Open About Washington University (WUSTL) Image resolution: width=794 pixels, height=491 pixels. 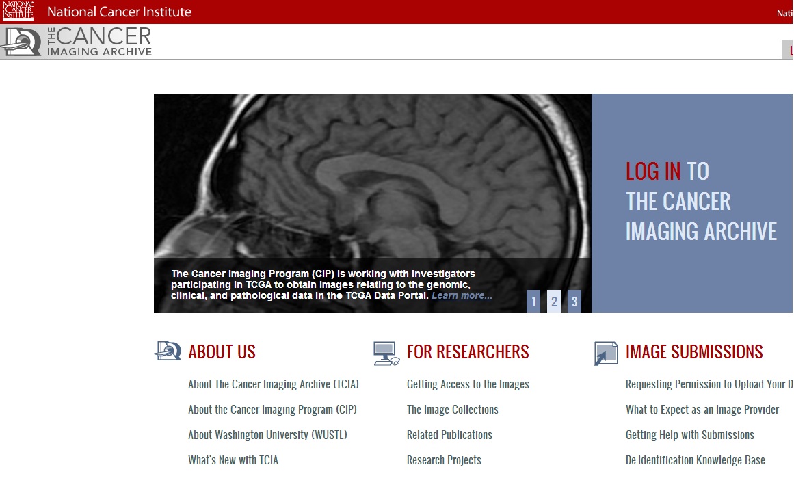pyautogui.click(x=267, y=435)
